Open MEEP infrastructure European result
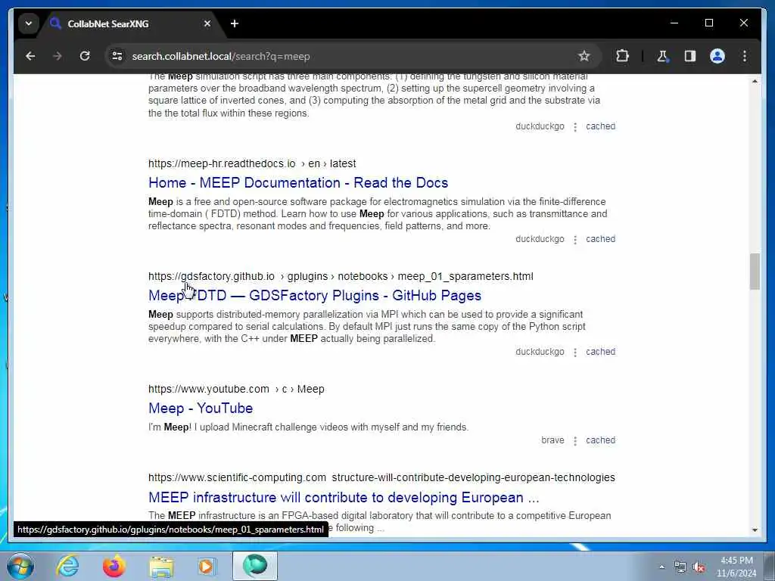The width and height of the screenshot is (775, 581). [x=344, y=497]
